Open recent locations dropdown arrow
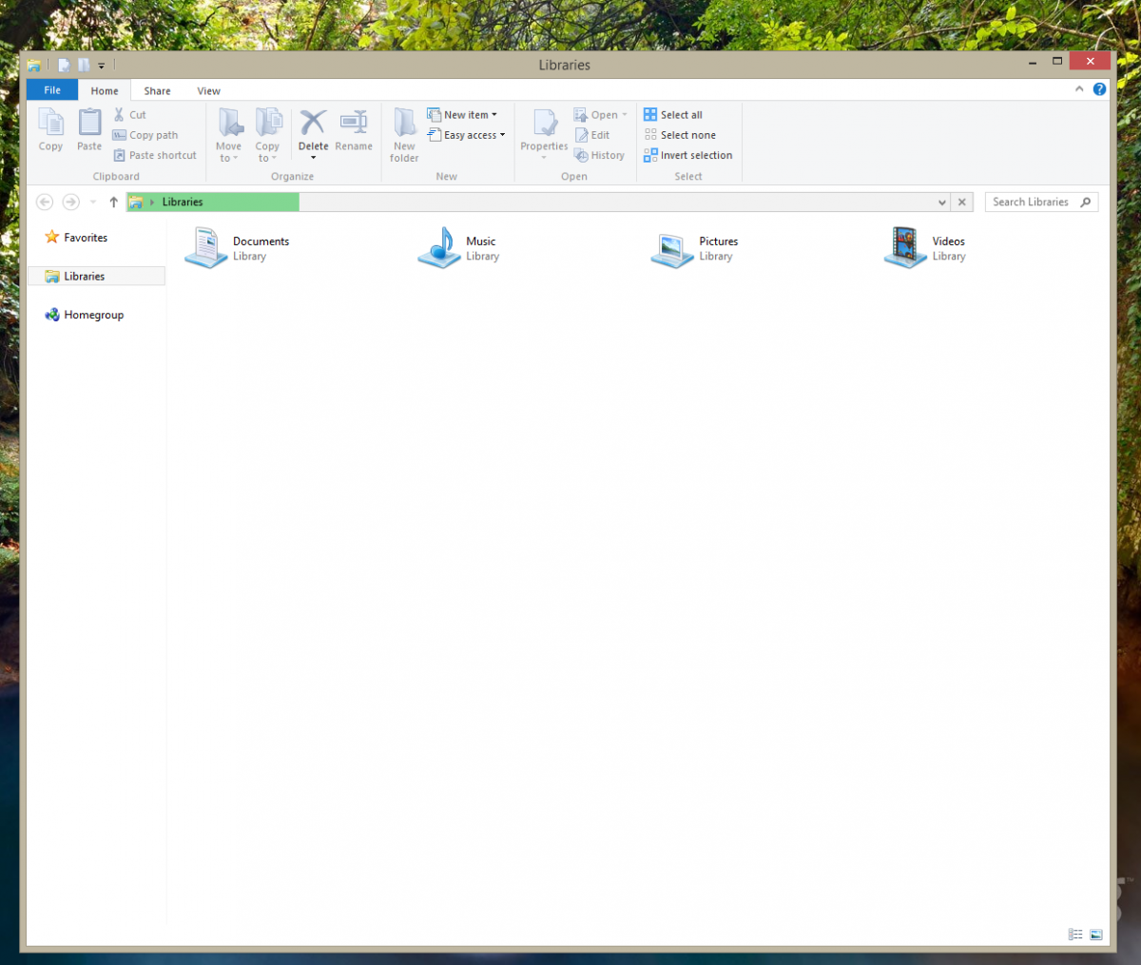The width and height of the screenshot is (1141, 965). click(x=93, y=202)
